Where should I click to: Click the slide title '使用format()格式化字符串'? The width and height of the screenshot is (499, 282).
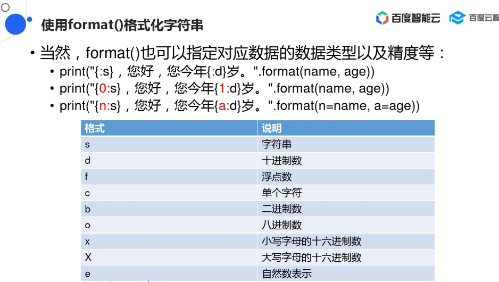pos(122,25)
